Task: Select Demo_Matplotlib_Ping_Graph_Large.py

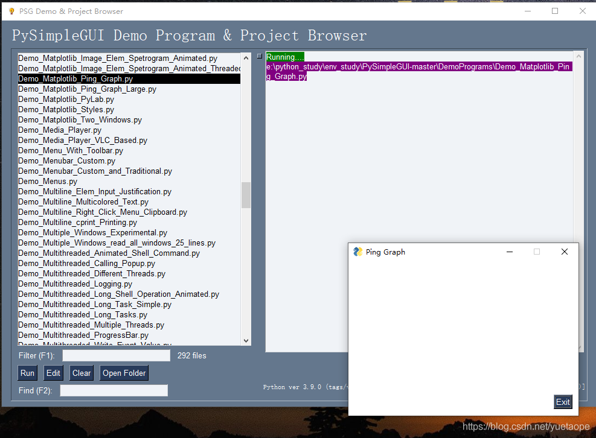Action: click(x=129, y=89)
